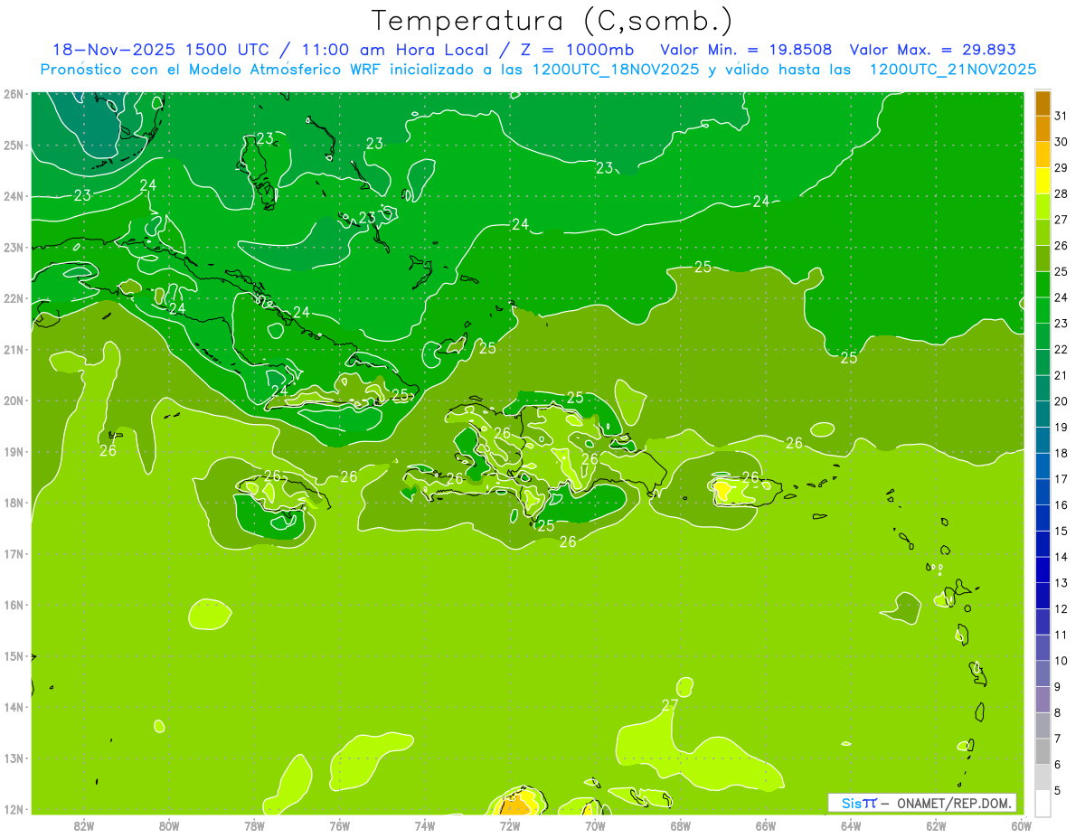Click the '78W' longitude axis label

(x=254, y=826)
